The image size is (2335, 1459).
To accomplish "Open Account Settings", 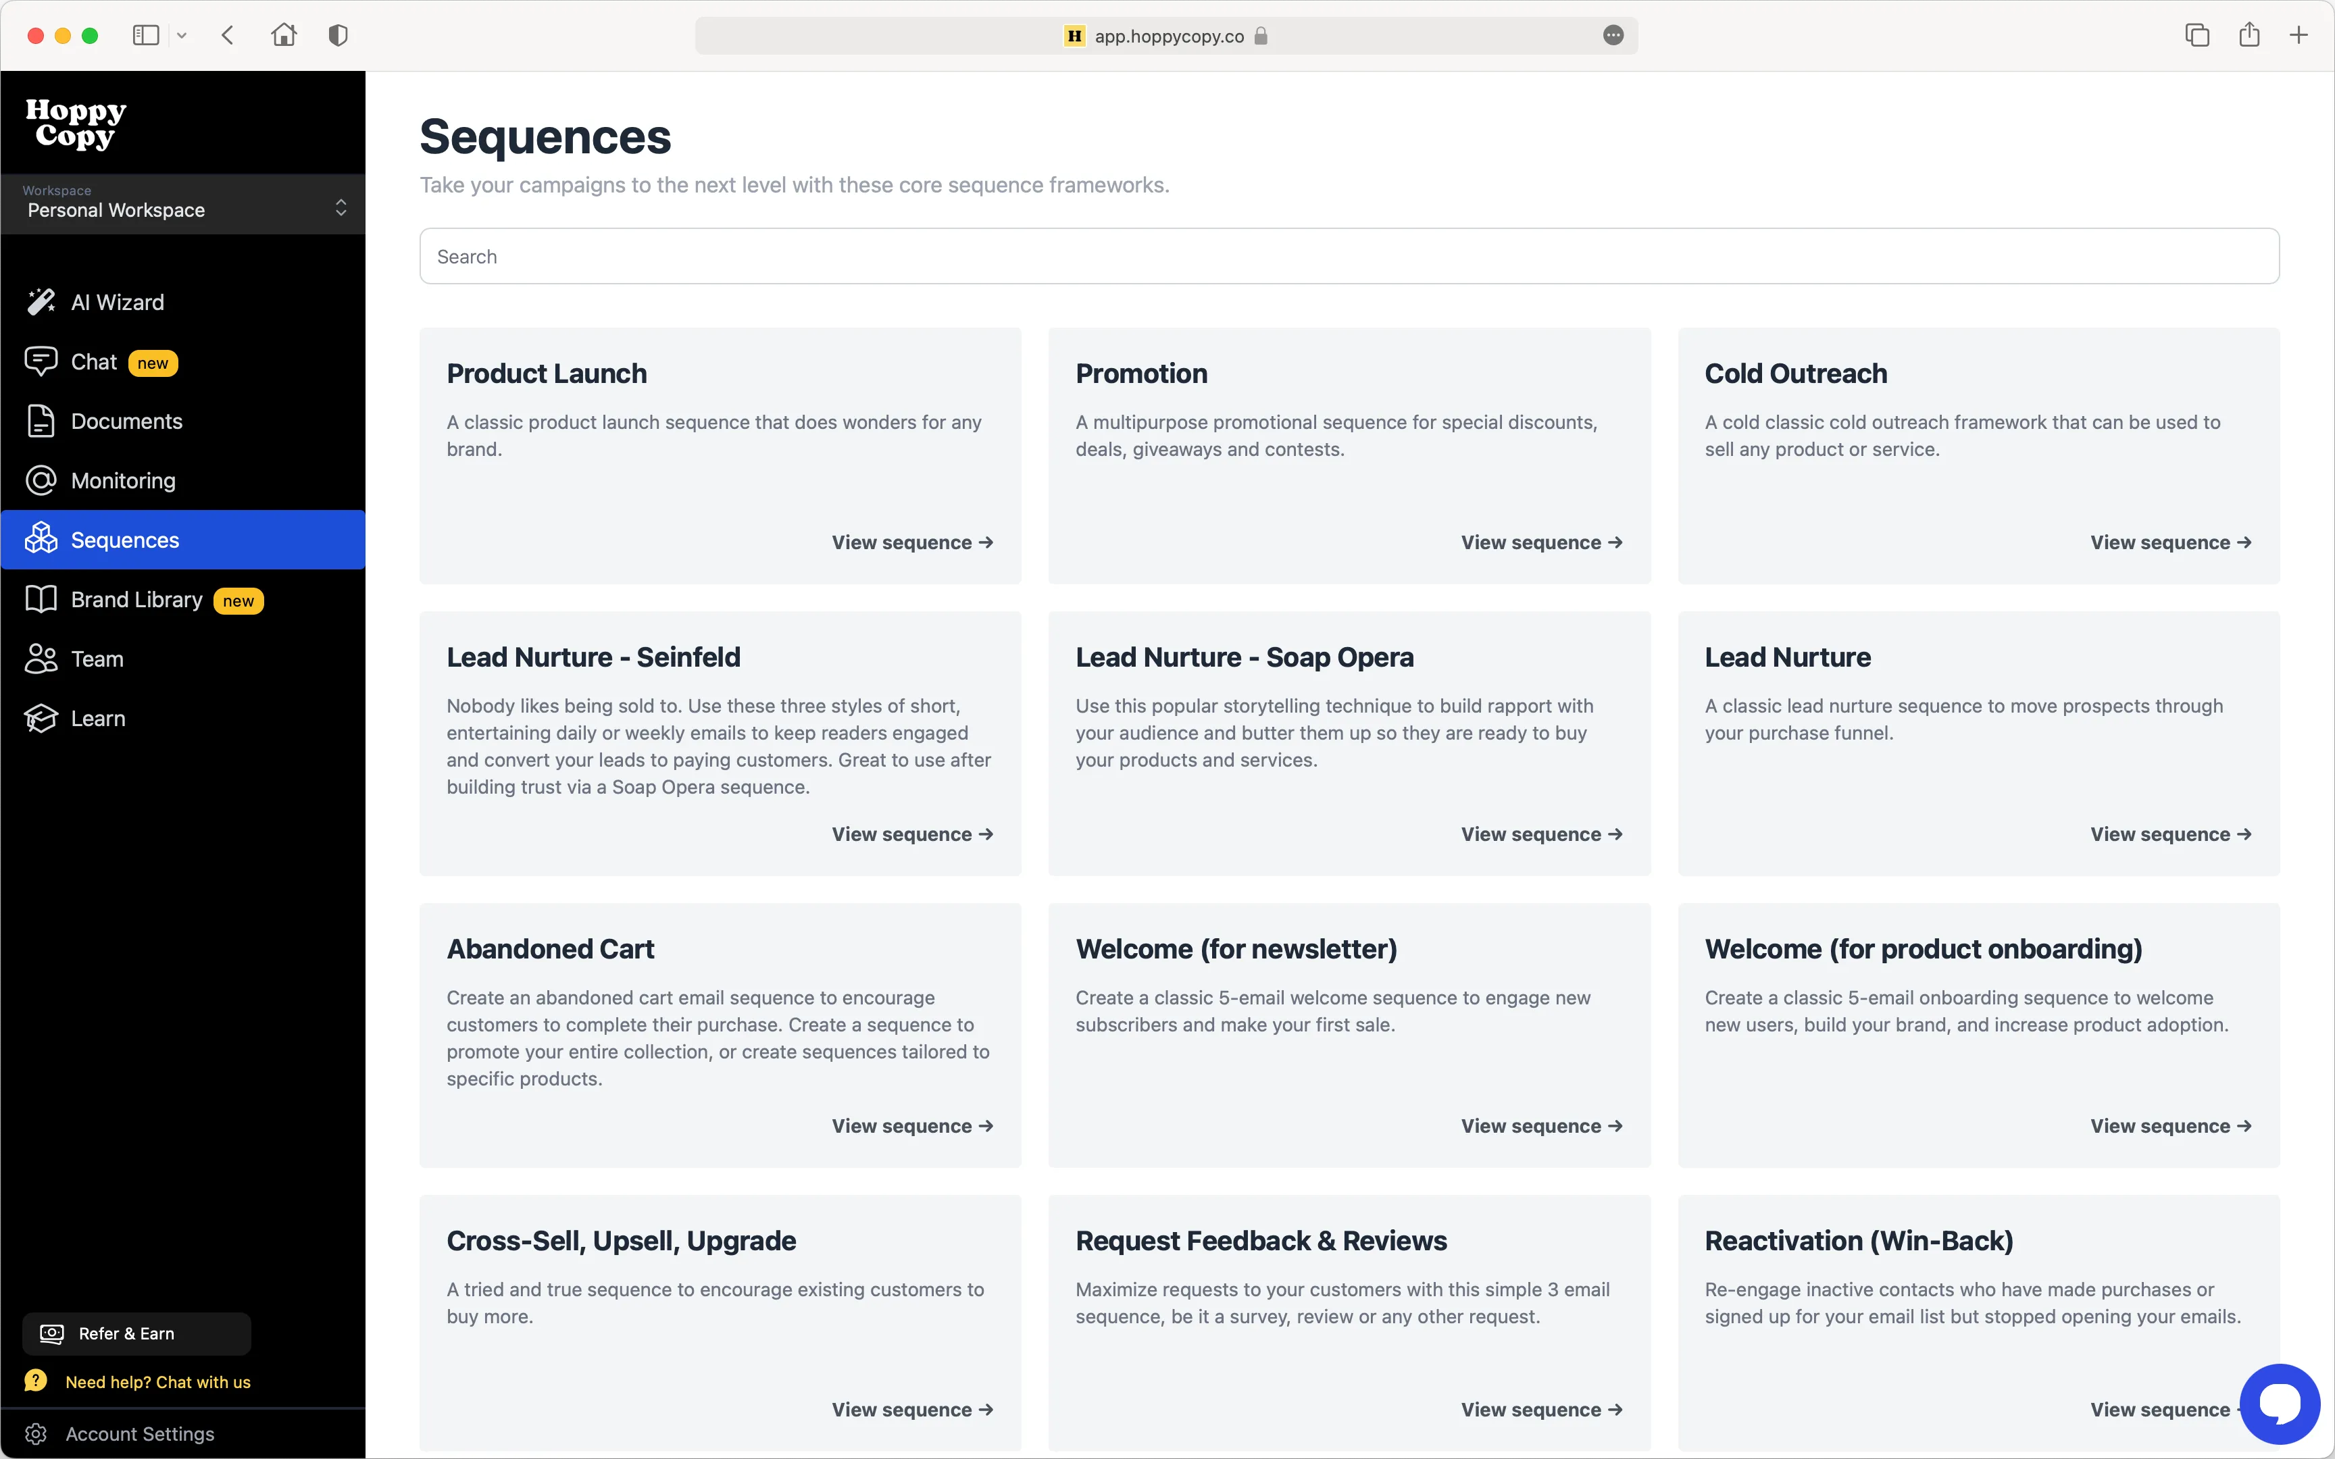I will coord(141,1433).
